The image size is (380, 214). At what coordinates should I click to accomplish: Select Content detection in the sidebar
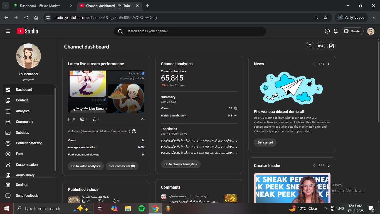click(x=29, y=143)
